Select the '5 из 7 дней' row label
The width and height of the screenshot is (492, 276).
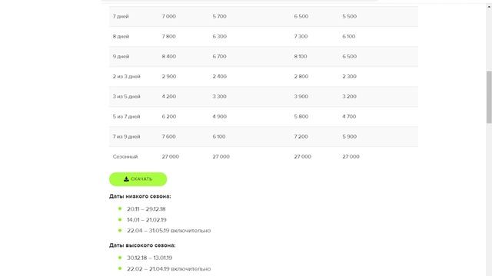[126, 117]
